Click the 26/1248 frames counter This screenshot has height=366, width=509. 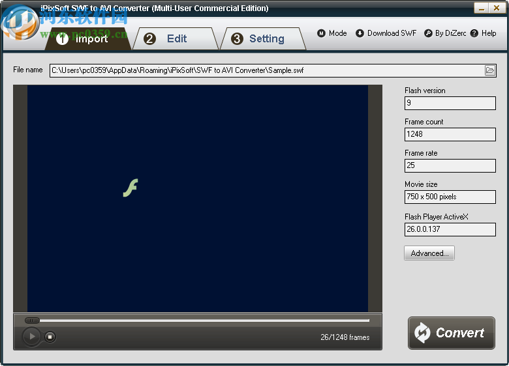(345, 337)
